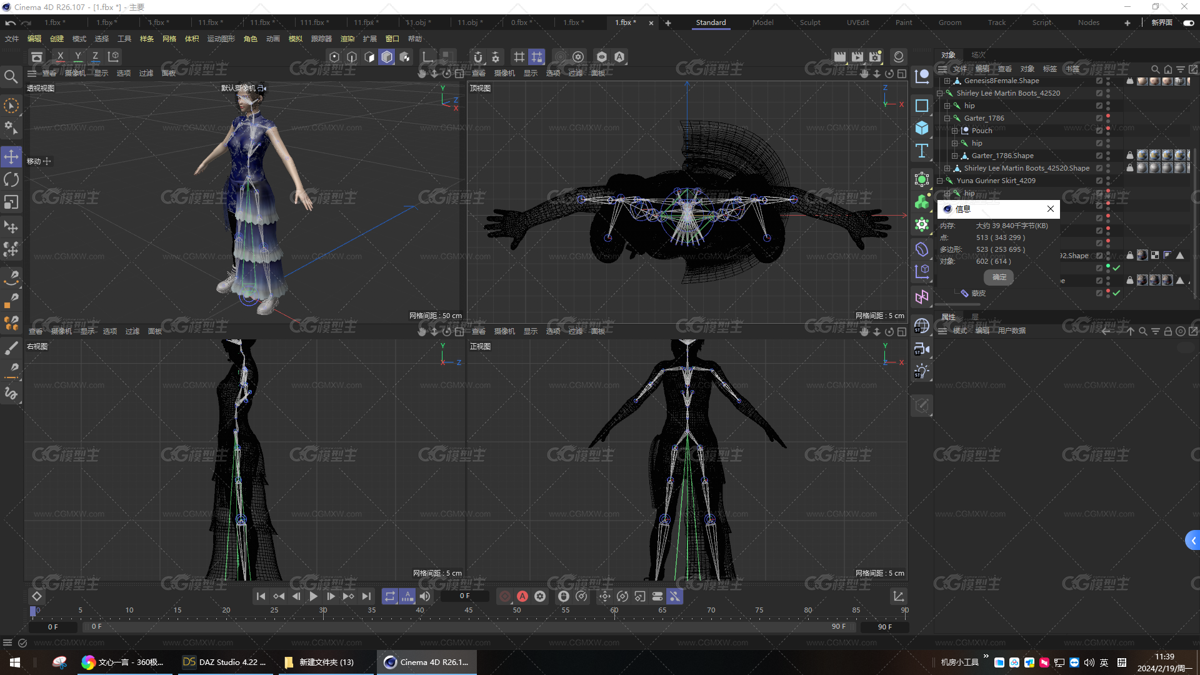Image resolution: width=1200 pixels, height=675 pixels.
Task: Click the highlighted Model mode icon
Action: [387, 57]
